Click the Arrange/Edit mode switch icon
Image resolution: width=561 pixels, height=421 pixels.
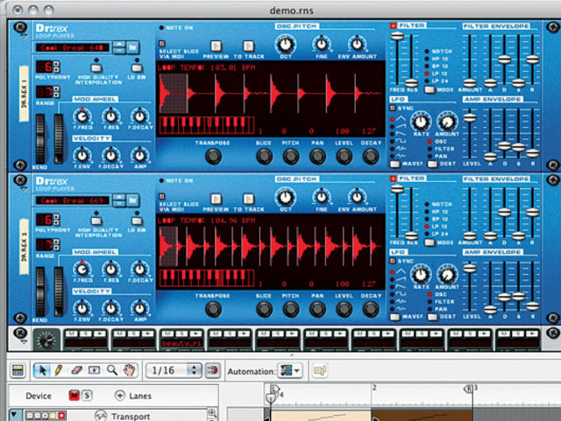pos(18,370)
